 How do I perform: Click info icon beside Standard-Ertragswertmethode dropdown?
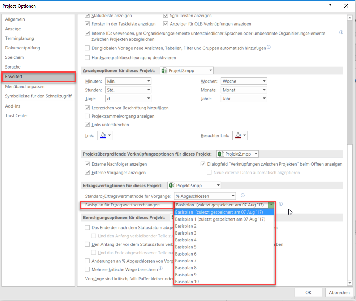click(243, 196)
